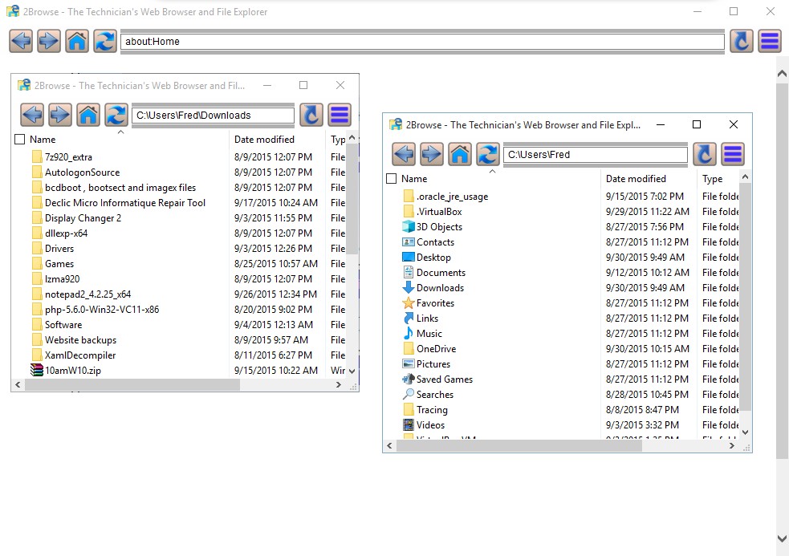
Task: Refresh the main window page
Action: (105, 41)
